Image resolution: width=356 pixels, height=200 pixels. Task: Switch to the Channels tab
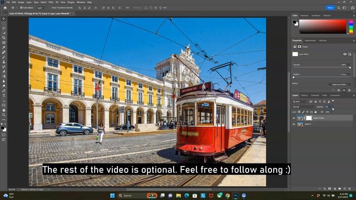coord(315,96)
